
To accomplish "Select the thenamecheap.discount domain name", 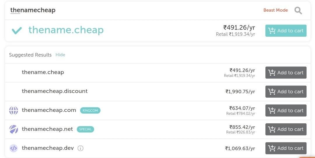I will pos(55,91).
